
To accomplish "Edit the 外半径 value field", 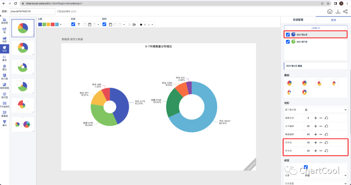I will coord(308,151).
